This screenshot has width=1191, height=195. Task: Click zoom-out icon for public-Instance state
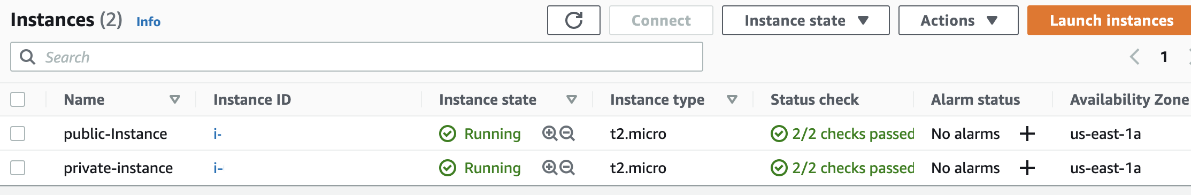567,133
